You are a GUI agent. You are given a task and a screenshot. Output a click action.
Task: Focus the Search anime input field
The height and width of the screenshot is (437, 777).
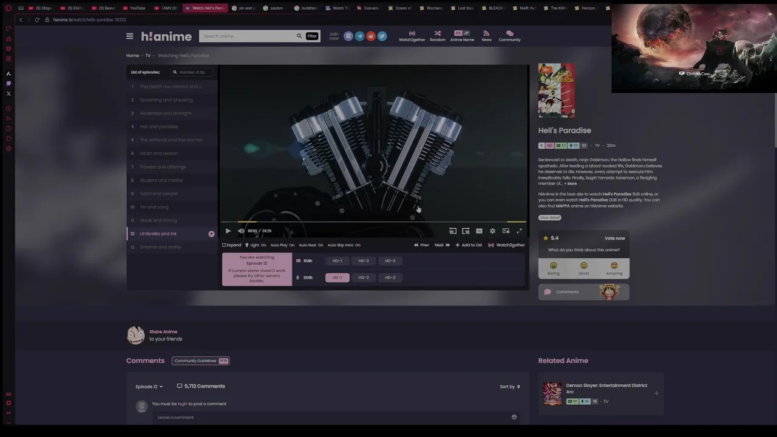point(248,36)
